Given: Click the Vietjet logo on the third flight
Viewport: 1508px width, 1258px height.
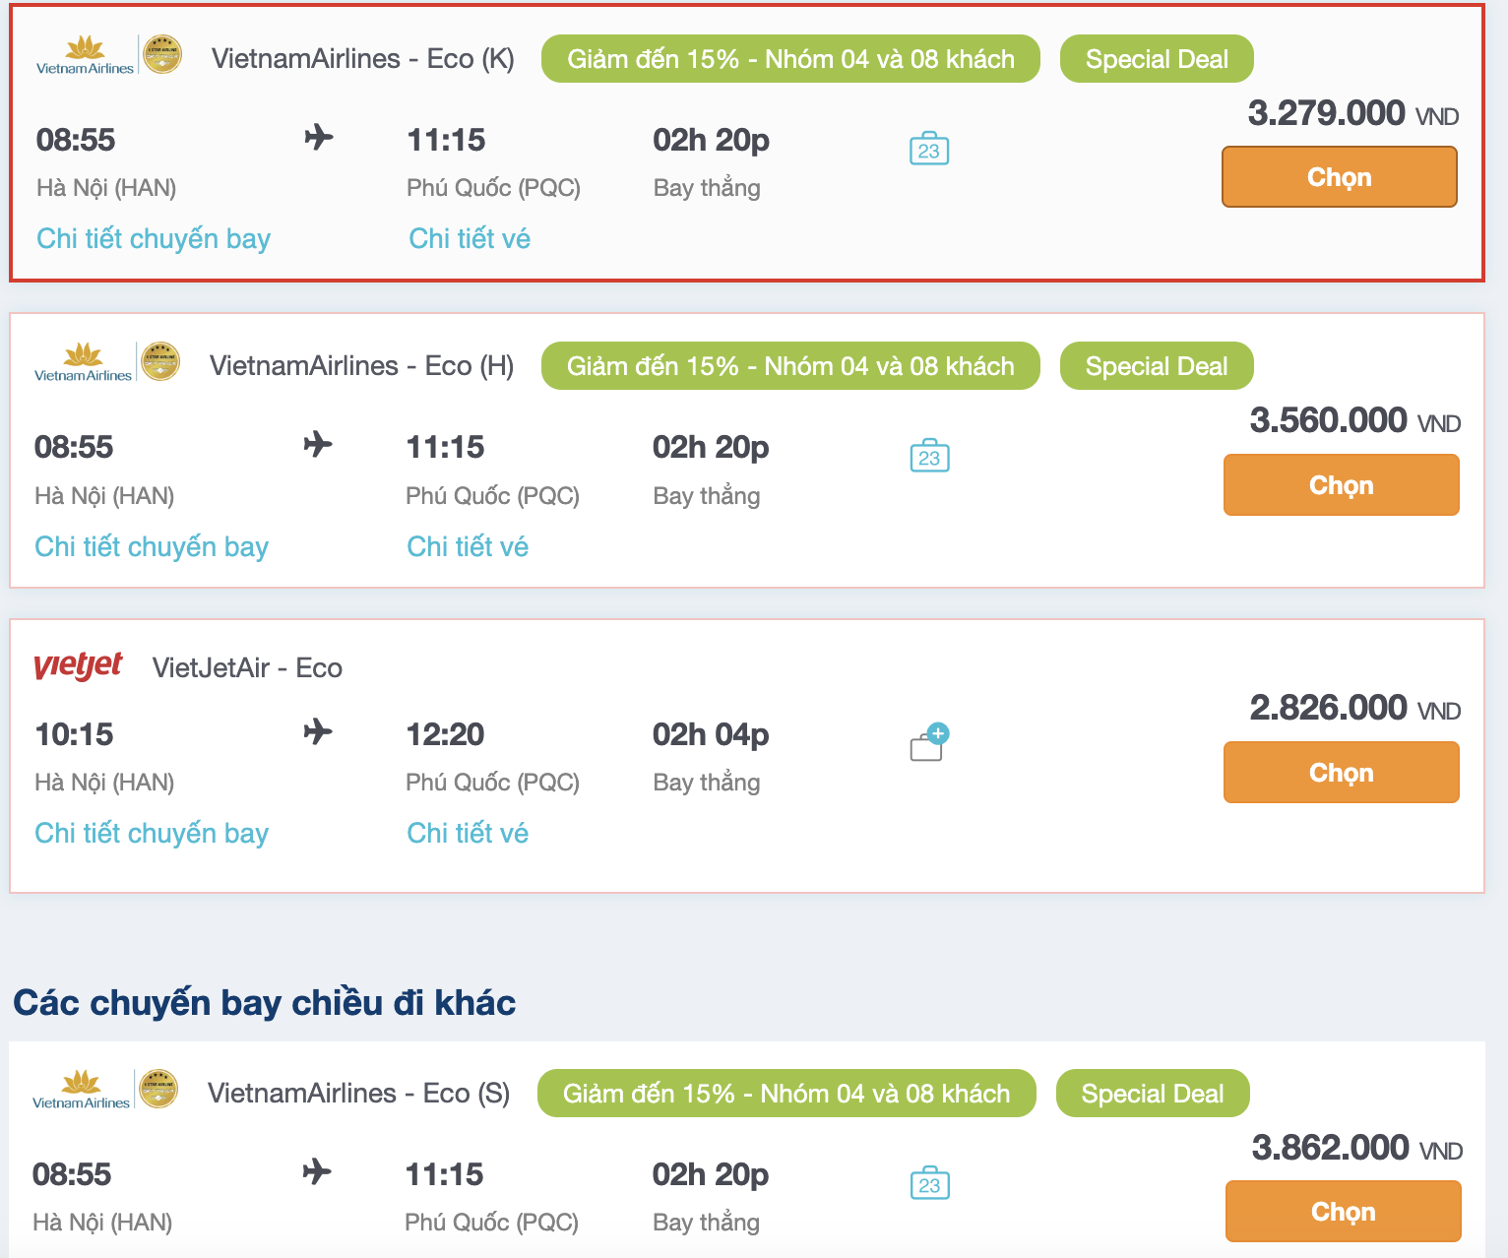Looking at the screenshot, I should [x=79, y=666].
